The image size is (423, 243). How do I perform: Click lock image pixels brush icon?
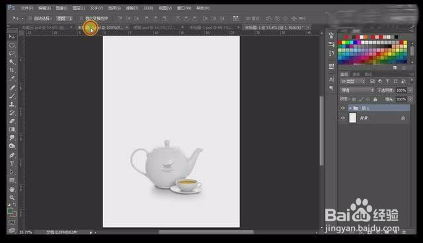[362, 99]
